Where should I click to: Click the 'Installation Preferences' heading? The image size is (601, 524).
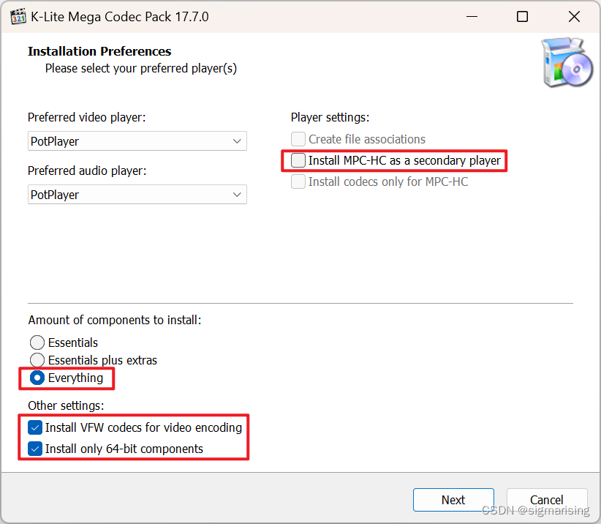coord(99,51)
